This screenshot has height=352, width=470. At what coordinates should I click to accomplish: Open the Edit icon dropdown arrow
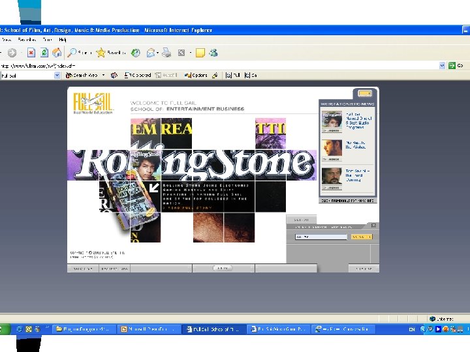[191, 53]
